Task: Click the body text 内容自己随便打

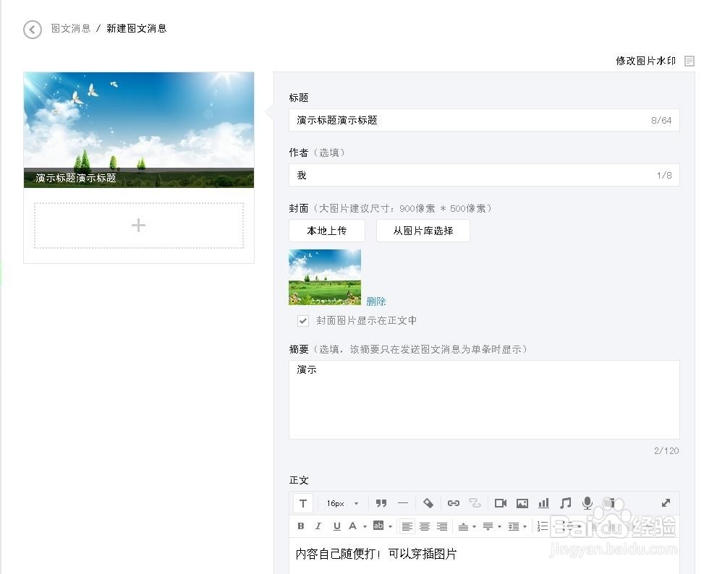Action: [x=336, y=554]
